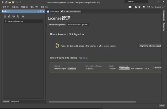The image size is (167, 109).
Task: Open the Seats 1/100 dropdown
Action: coord(112,69)
